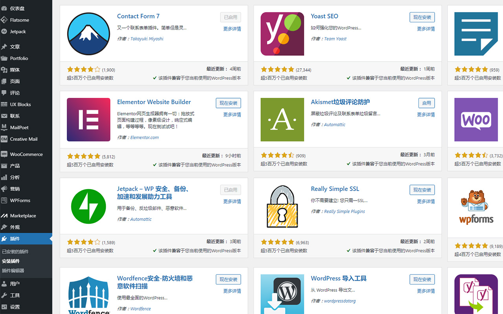
Task: Install Elementor Website Builder now
Action: coord(228,103)
